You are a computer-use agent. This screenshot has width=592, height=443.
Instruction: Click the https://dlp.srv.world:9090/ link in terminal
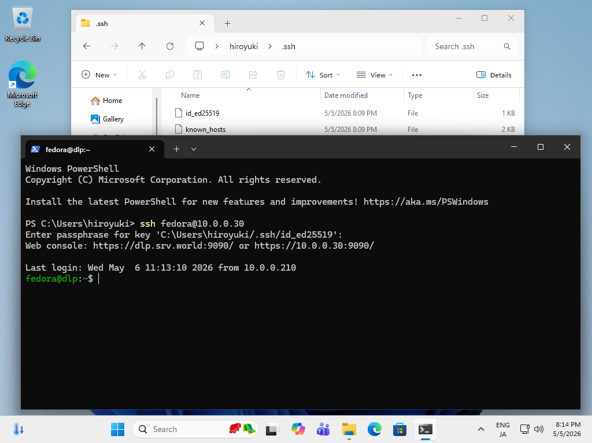pos(163,245)
